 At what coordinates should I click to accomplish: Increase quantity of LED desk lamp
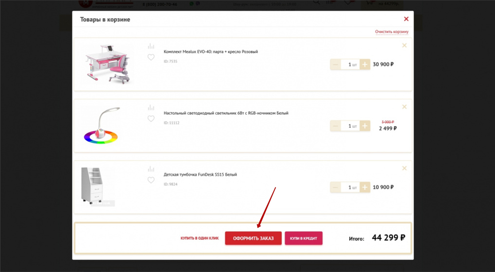tap(365, 126)
